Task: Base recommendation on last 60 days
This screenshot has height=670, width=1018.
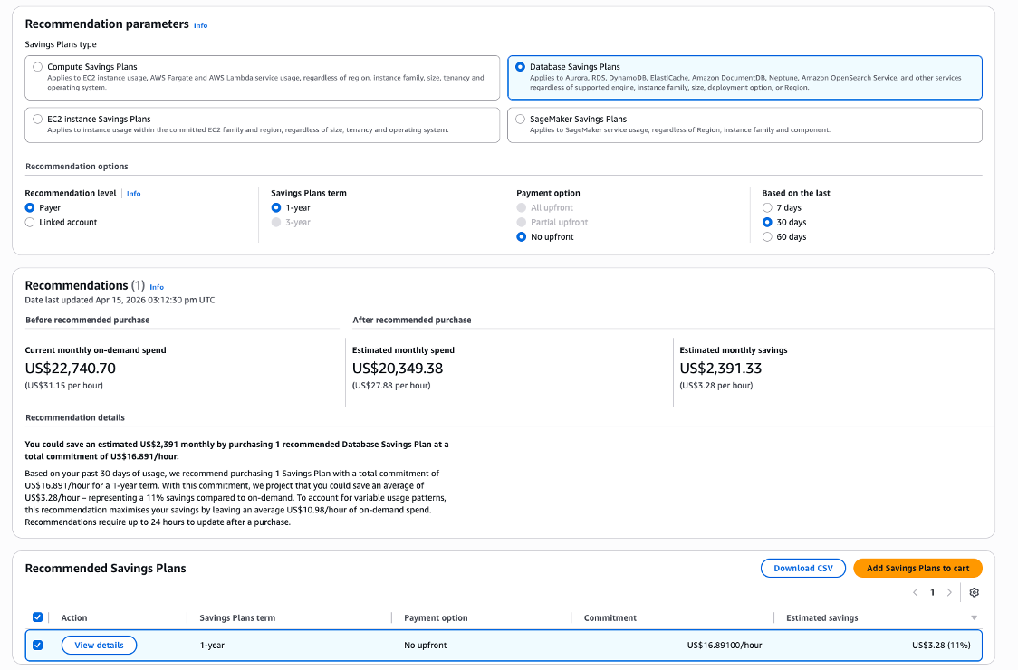Action: (x=767, y=237)
